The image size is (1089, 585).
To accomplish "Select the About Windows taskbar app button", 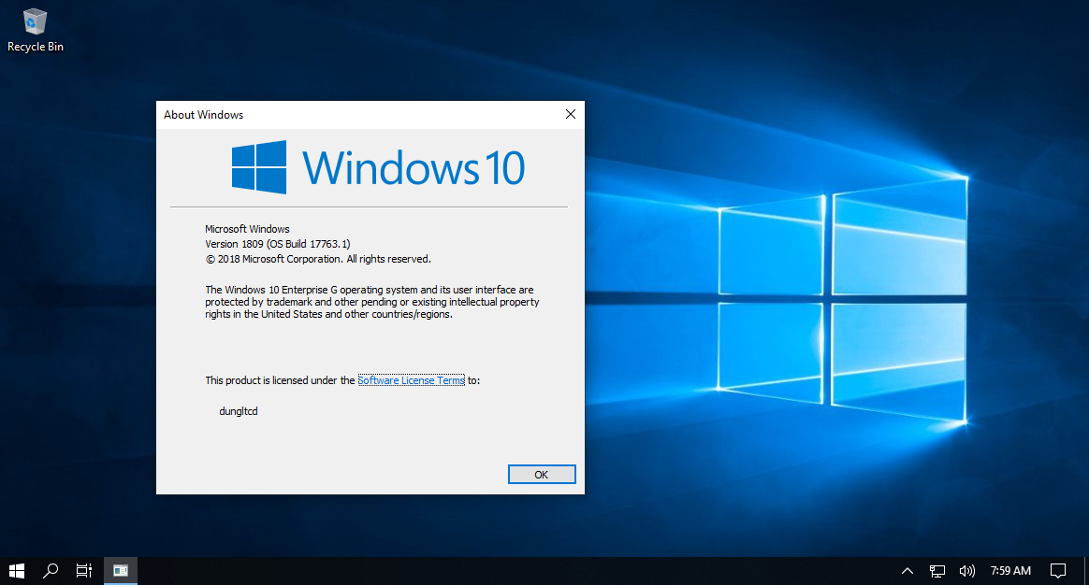I will click(x=120, y=570).
